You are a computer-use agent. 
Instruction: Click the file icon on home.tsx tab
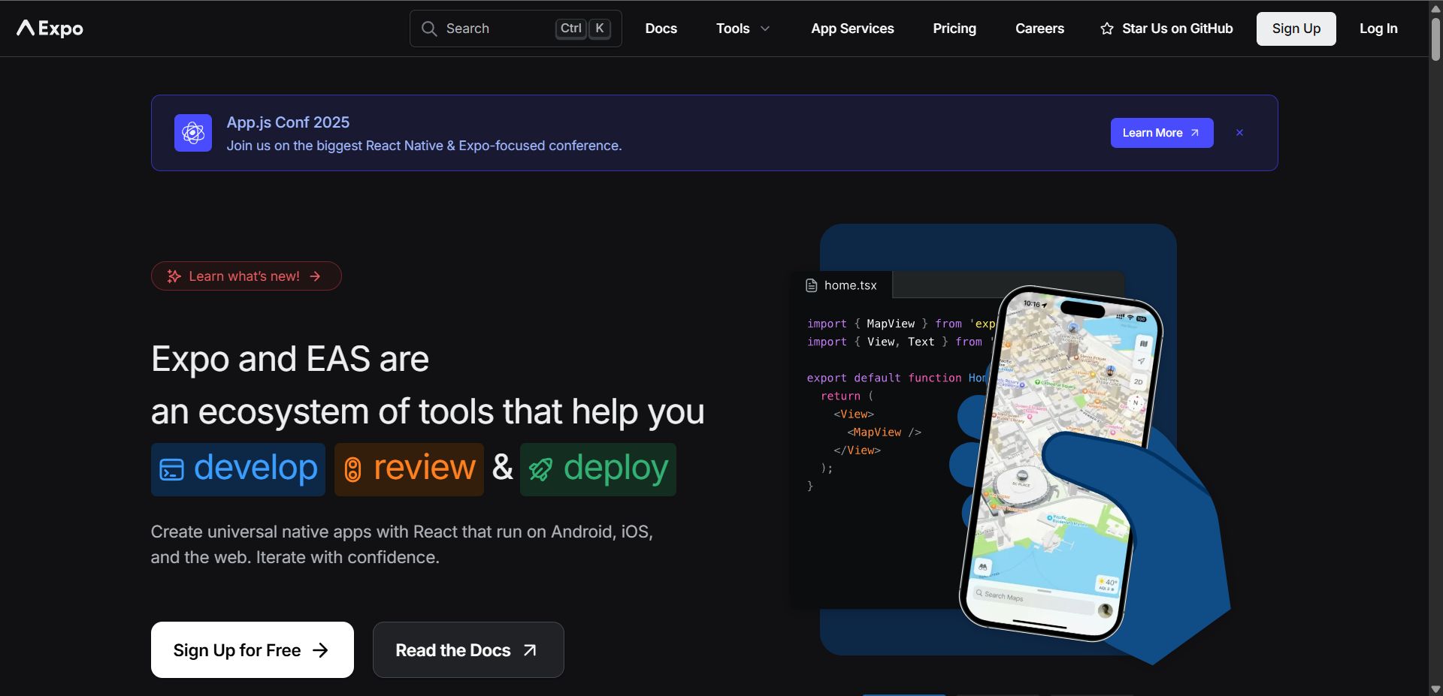(x=812, y=285)
